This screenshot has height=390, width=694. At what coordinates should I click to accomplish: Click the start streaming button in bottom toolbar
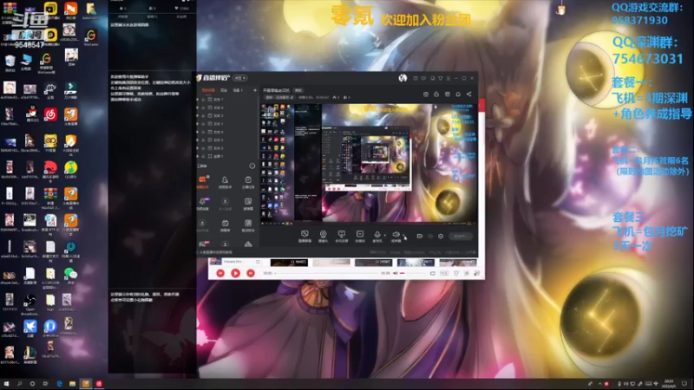click(461, 236)
